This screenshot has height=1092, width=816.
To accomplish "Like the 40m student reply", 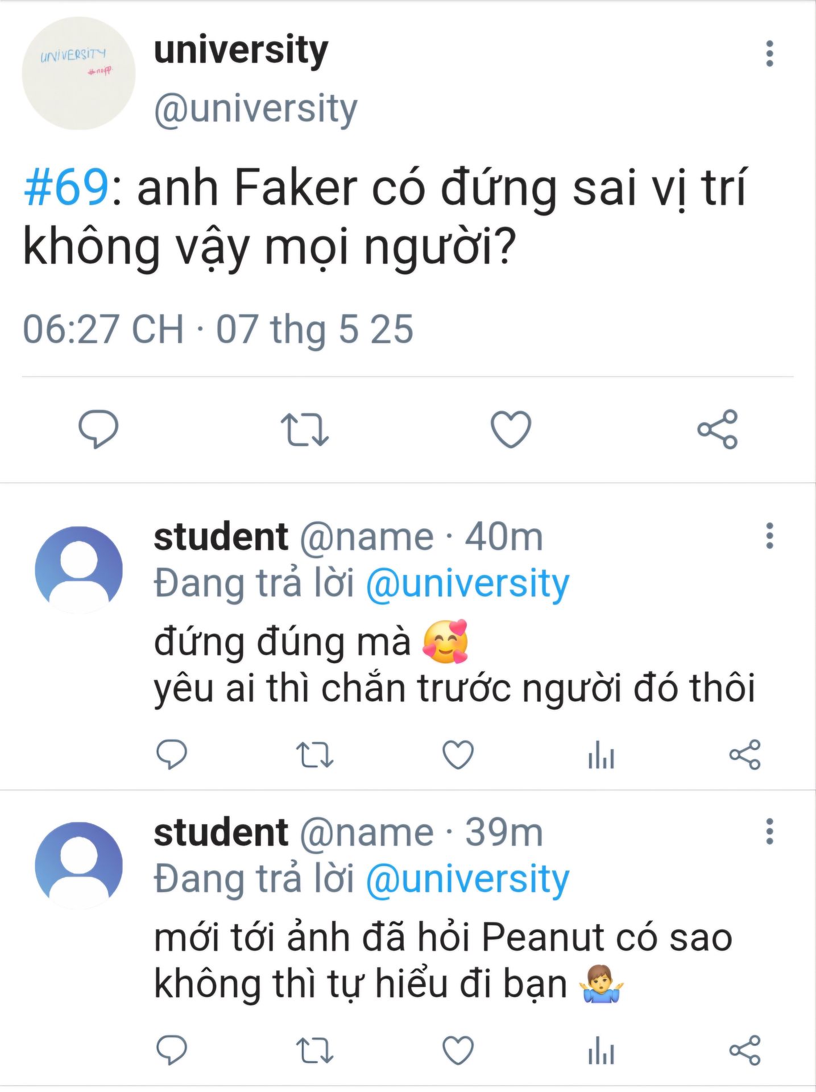I will pos(458,755).
